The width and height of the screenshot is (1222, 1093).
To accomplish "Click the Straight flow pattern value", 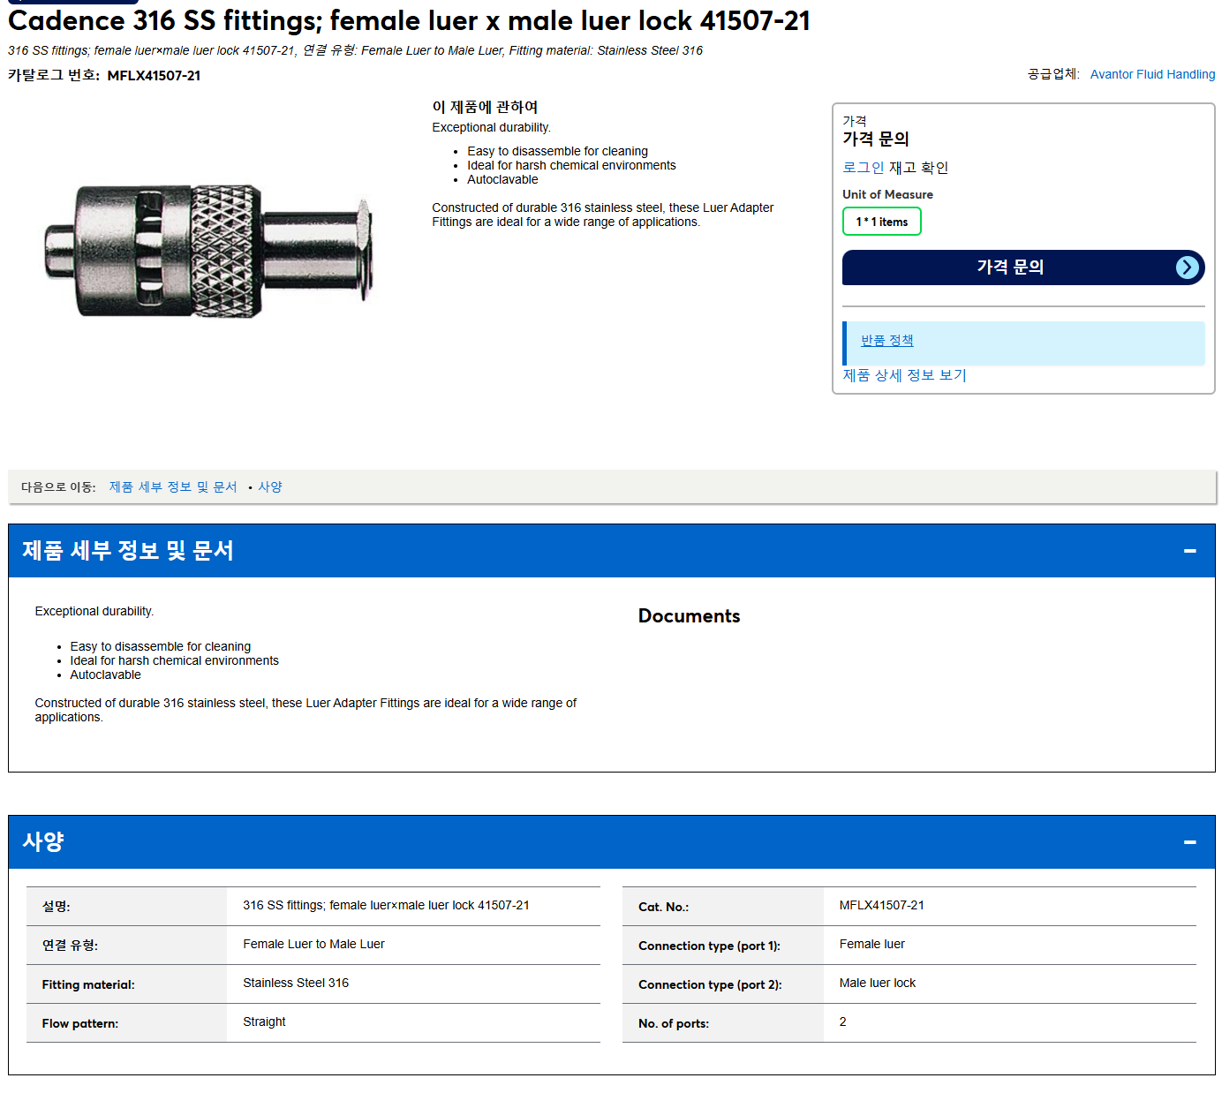I will 264,1022.
